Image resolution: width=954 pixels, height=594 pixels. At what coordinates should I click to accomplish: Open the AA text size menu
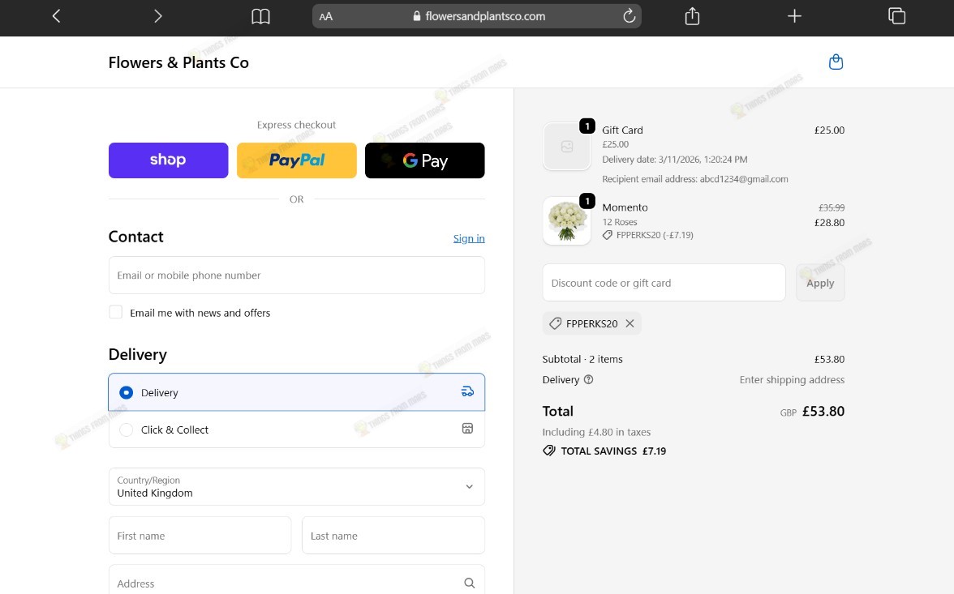[x=326, y=16]
